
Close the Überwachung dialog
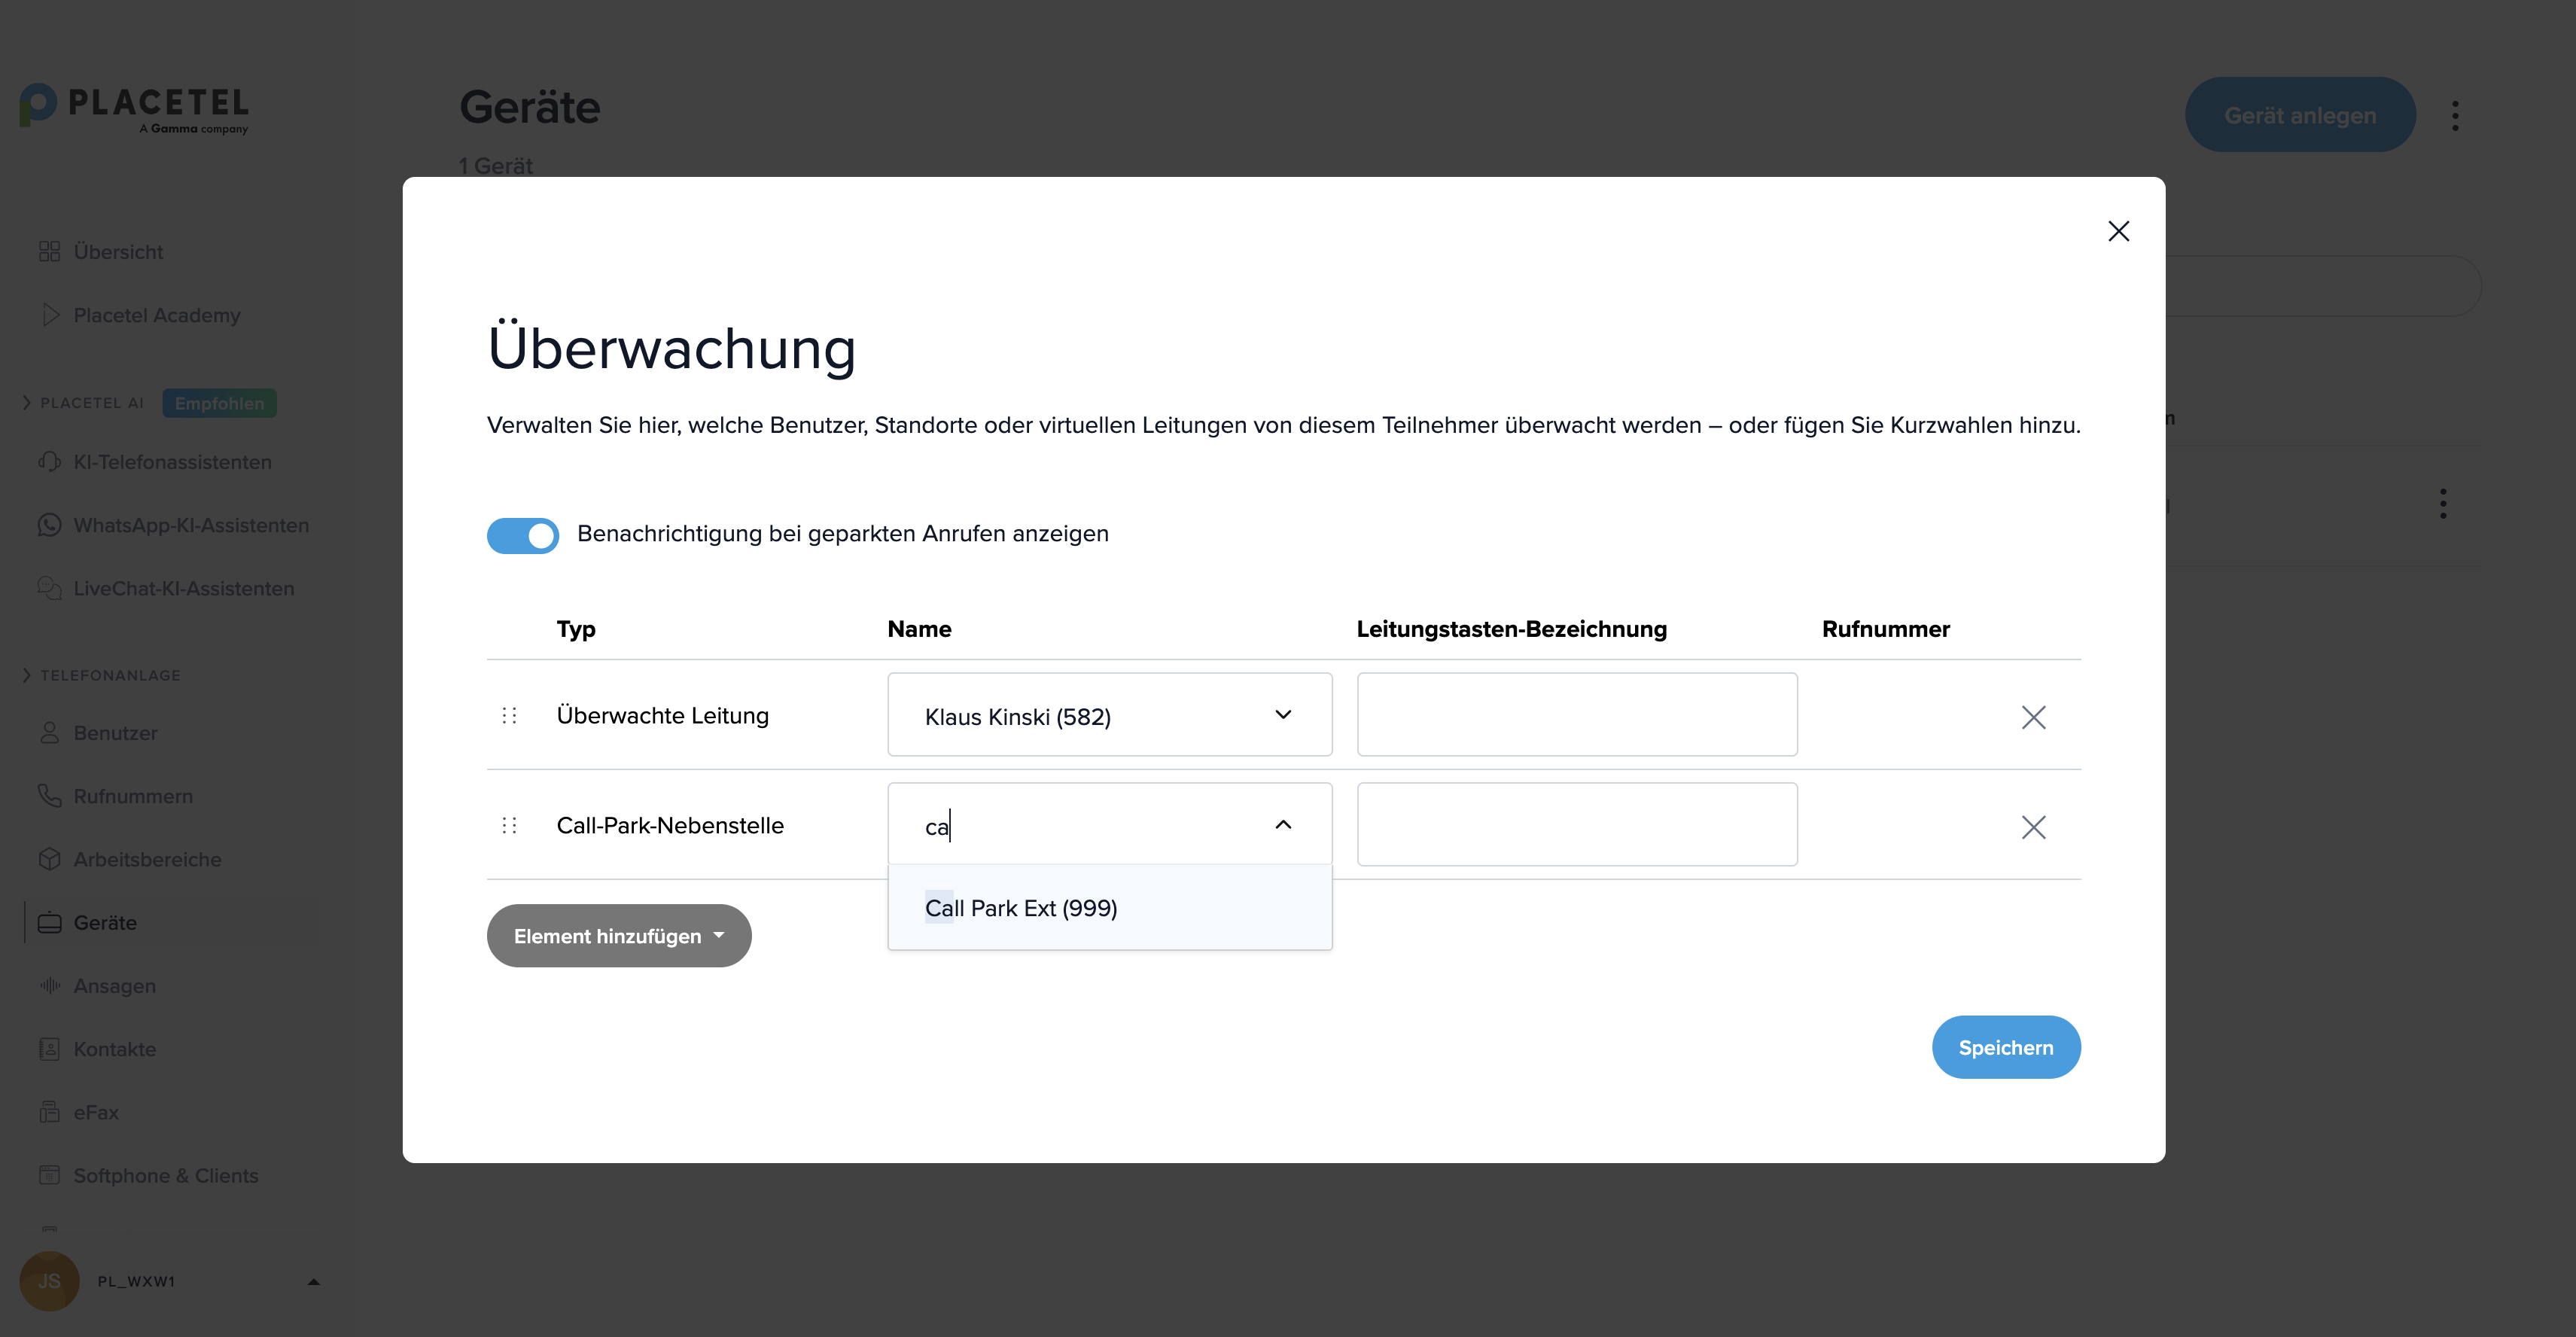pyautogui.click(x=2118, y=231)
